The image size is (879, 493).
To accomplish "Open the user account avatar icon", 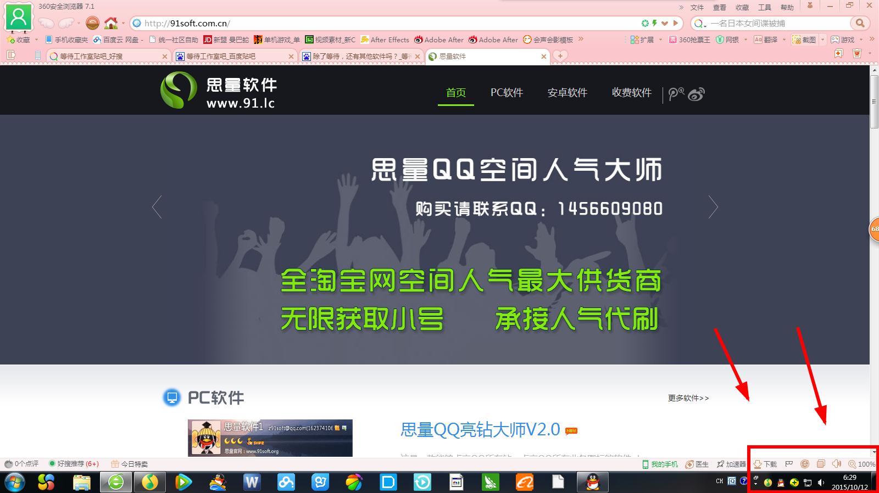I will (19, 17).
